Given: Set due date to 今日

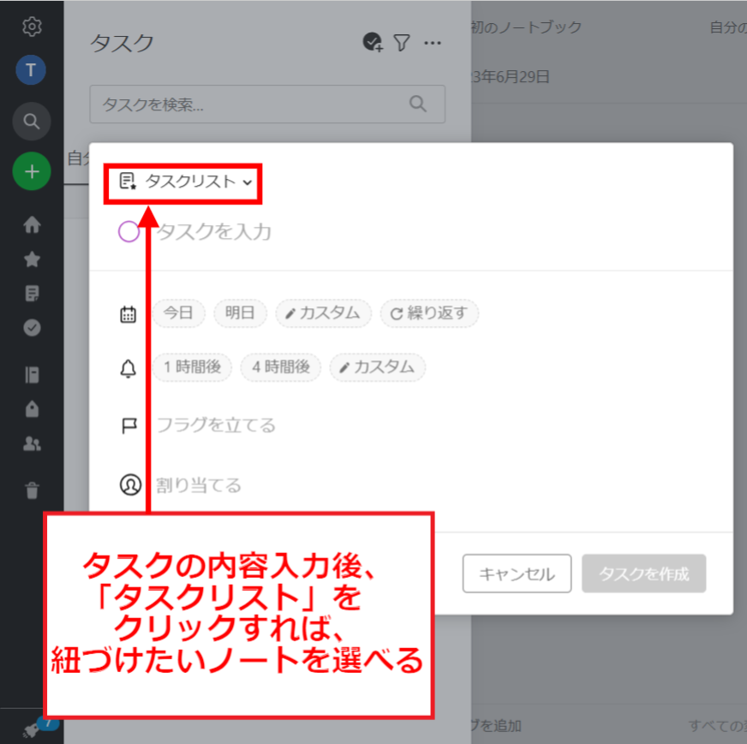Looking at the screenshot, I should [x=178, y=313].
